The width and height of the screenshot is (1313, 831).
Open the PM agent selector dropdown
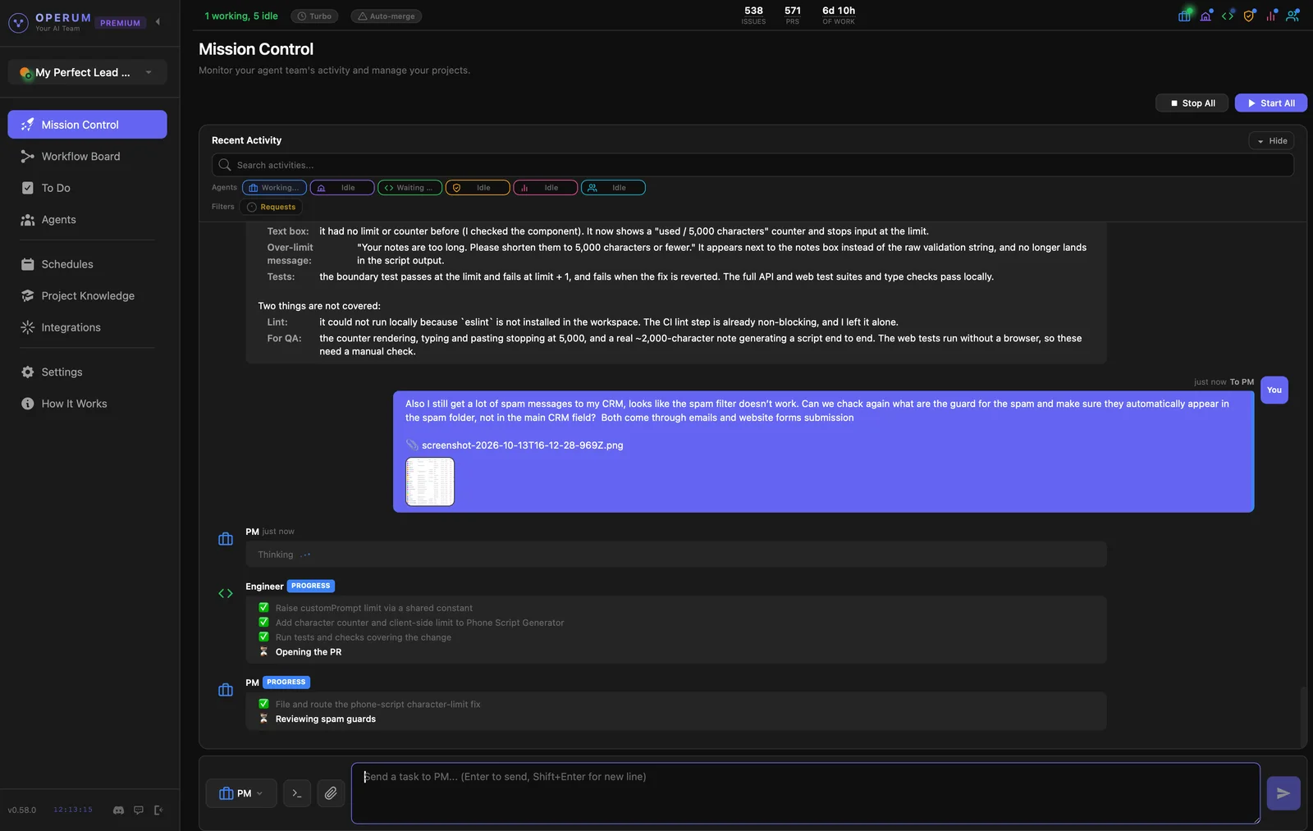coord(241,793)
